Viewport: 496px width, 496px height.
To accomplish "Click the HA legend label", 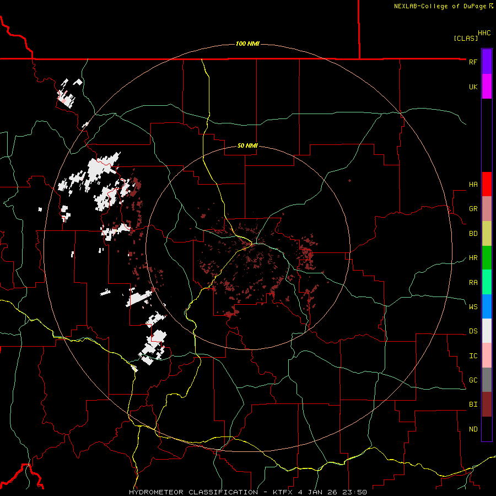I will (473, 185).
